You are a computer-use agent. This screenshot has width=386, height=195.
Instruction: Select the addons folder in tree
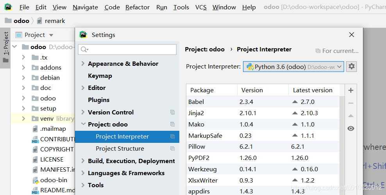pos(46,67)
